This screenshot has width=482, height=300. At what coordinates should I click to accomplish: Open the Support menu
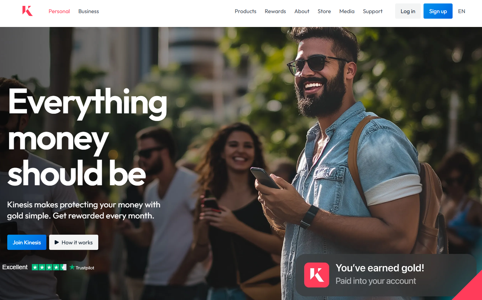373,11
